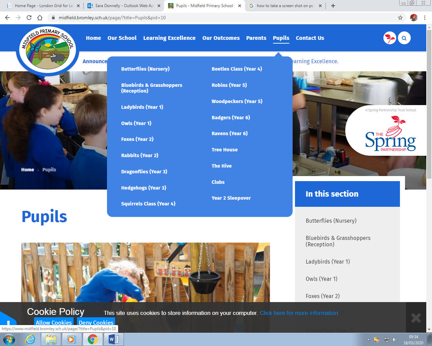Open Chrome three-dot menu

pos(425,18)
